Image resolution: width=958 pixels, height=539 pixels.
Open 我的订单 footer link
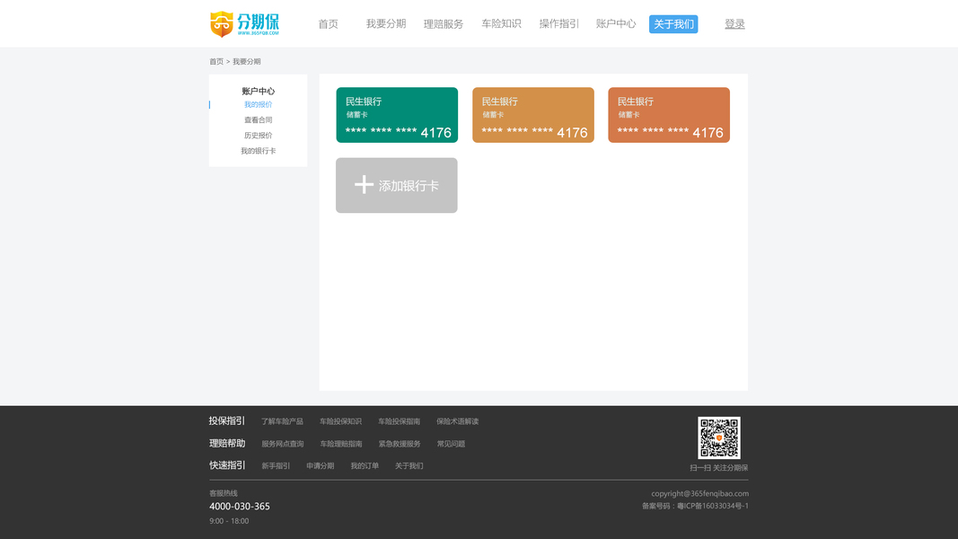pyautogui.click(x=365, y=465)
